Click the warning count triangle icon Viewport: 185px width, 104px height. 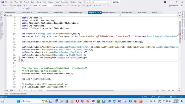coord(25,90)
